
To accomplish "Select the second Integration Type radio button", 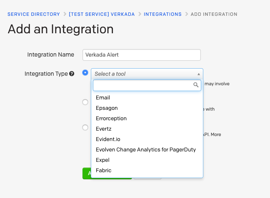I will point(85,102).
